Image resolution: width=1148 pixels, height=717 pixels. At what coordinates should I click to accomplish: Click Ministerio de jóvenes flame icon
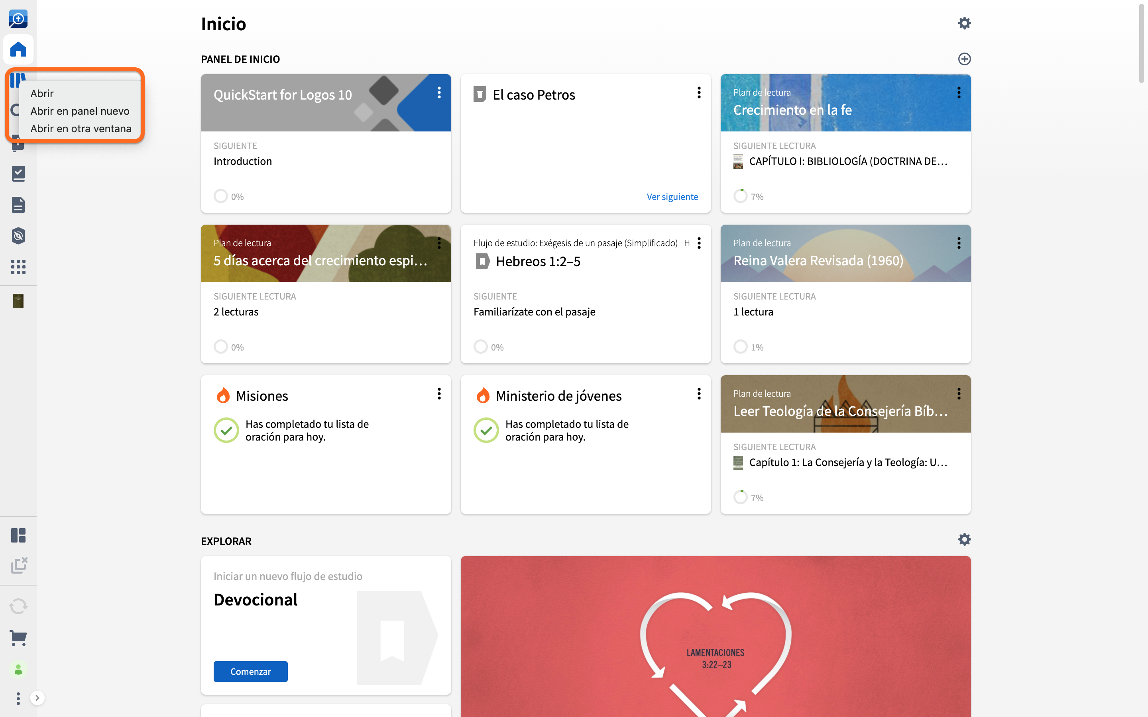coord(483,396)
